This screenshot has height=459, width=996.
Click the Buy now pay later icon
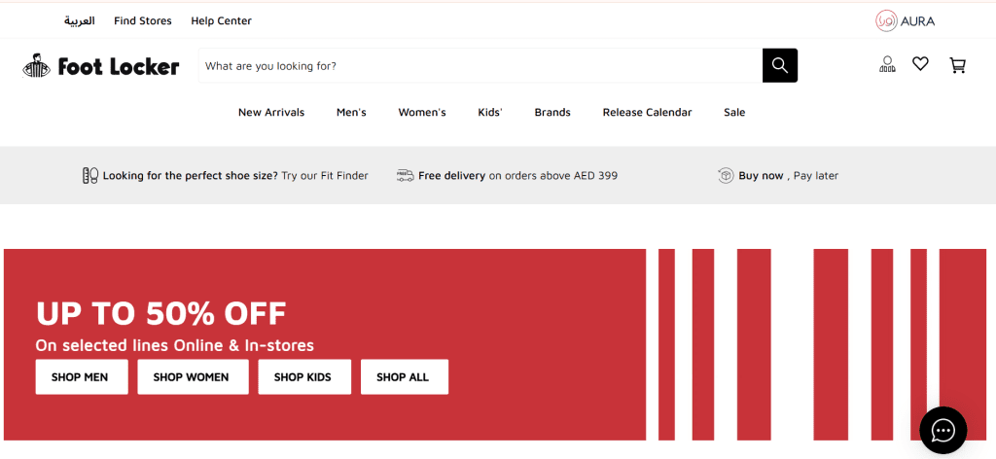726,176
